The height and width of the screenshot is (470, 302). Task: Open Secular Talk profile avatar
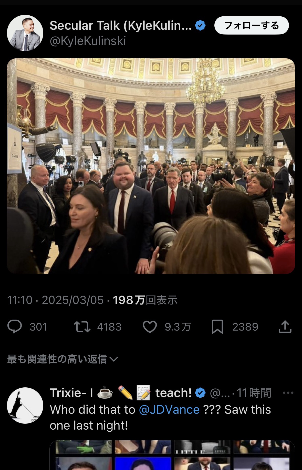(25, 33)
